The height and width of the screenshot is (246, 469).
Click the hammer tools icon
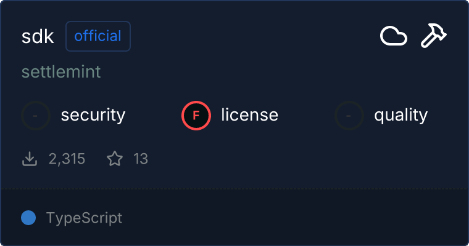433,36
